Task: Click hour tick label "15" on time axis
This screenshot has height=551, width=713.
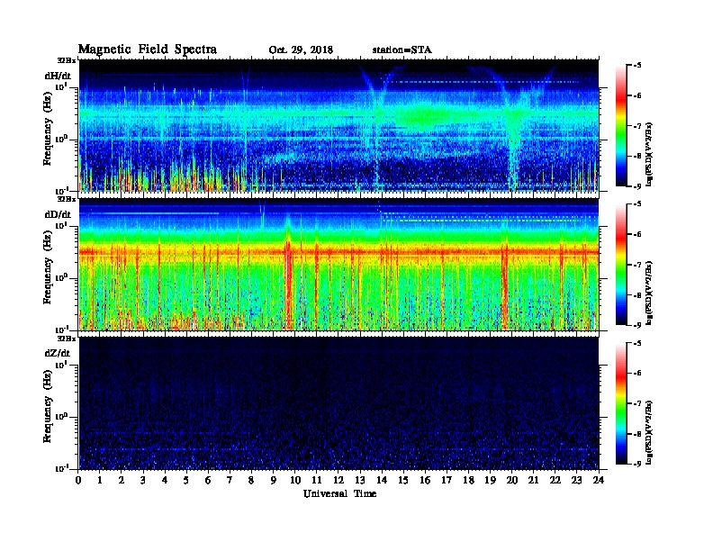Action: [x=403, y=480]
